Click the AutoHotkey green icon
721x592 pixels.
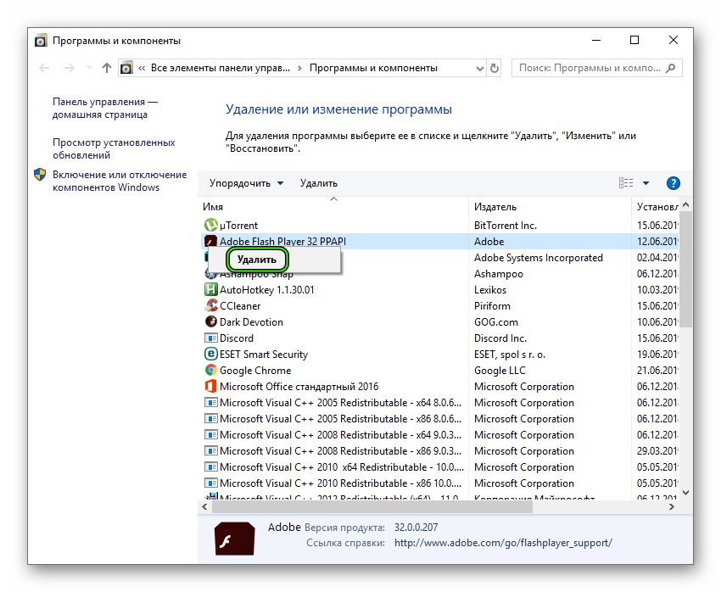(x=210, y=289)
